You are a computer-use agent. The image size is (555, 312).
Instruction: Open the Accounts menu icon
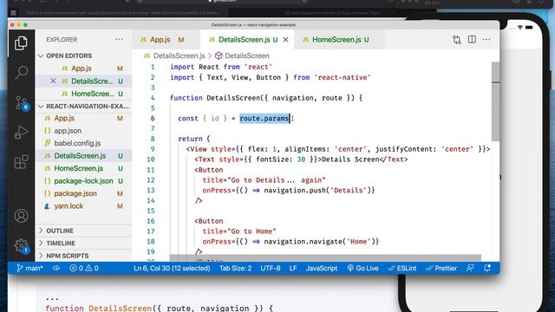click(21, 216)
